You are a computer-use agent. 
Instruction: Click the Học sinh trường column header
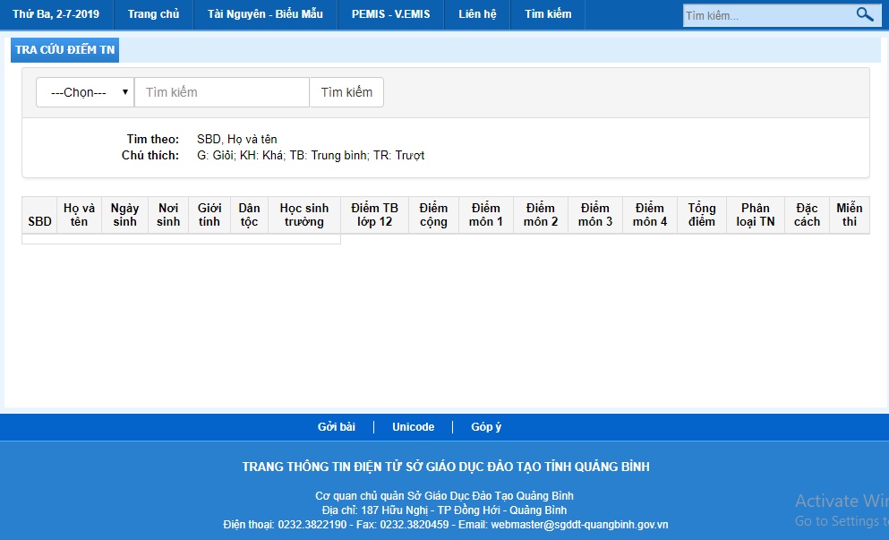[x=303, y=215]
